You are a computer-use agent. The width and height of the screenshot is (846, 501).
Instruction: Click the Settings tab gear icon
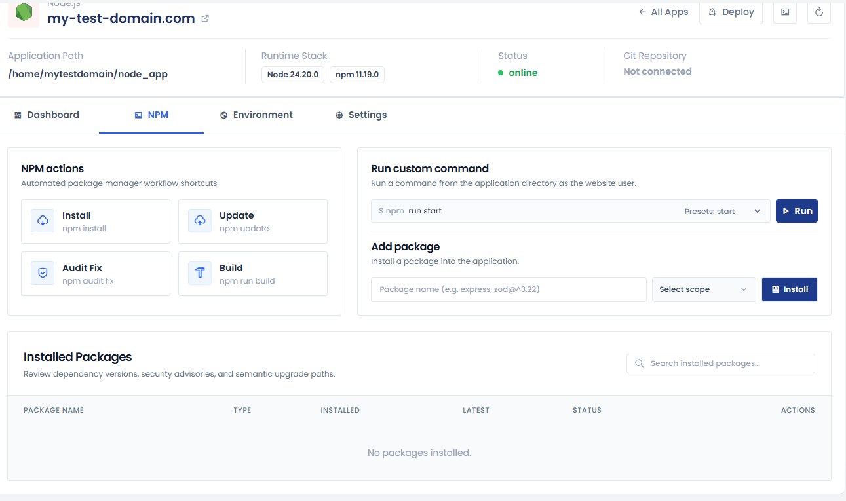[339, 115]
